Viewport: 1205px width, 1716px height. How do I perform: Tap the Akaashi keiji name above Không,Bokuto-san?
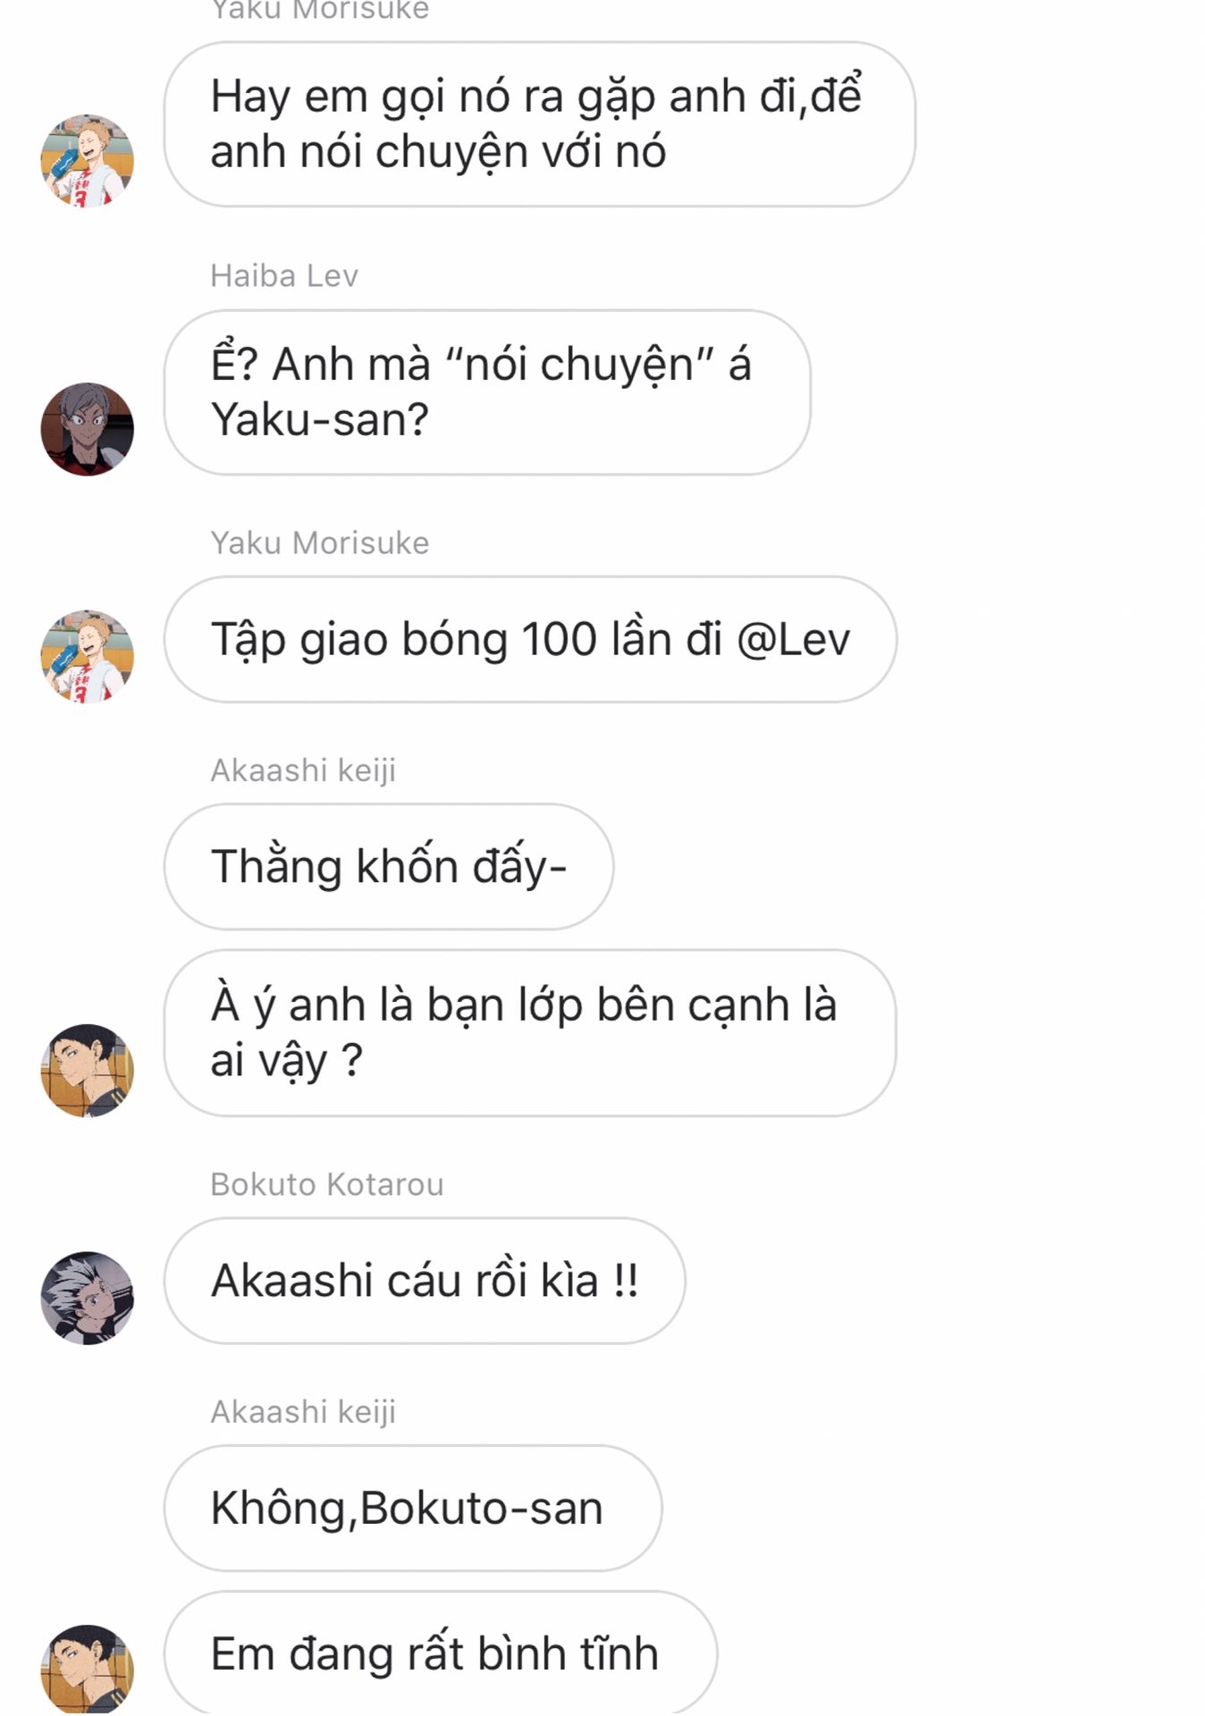303,1412
